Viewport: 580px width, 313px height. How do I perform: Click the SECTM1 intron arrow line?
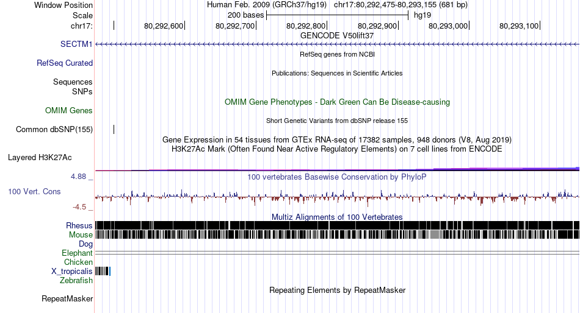tap(337, 44)
